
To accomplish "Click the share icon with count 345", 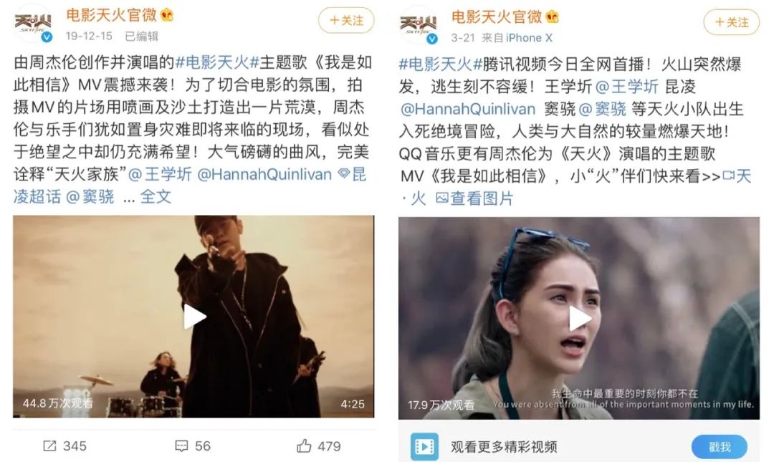I will click(x=49, y=446).
